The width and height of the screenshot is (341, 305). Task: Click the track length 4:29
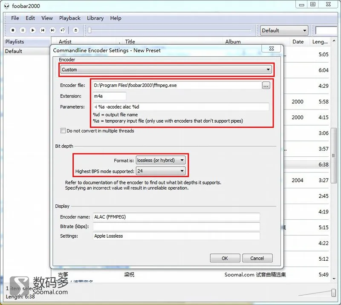pos(324,86)
